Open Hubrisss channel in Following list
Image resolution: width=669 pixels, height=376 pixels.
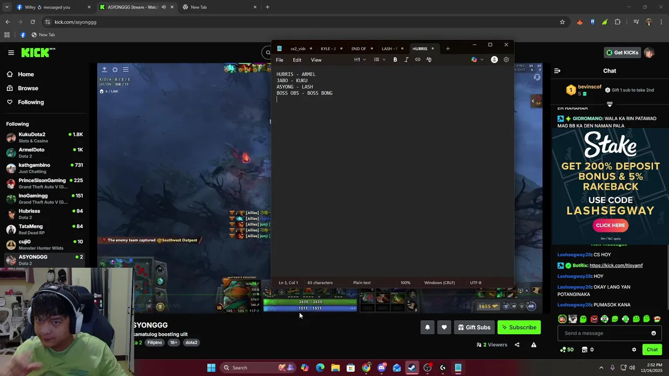(x=44, y=214)
